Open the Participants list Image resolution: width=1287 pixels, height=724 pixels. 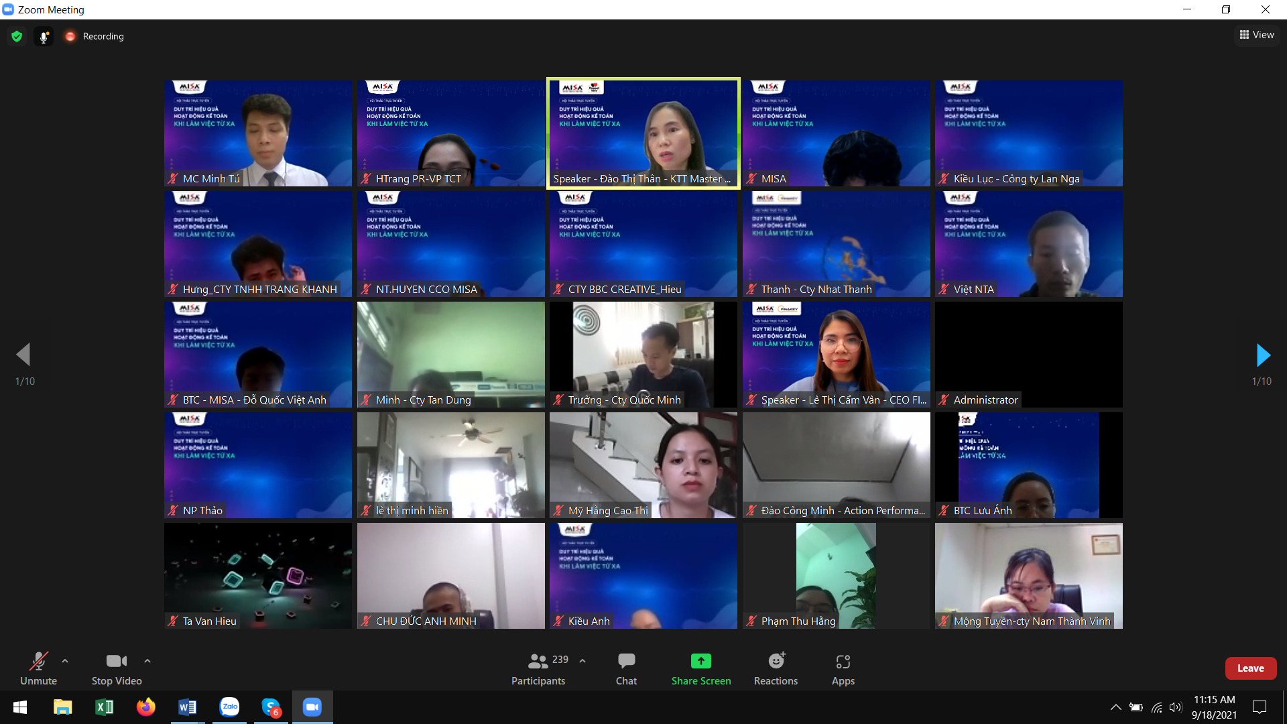[x=538, y=669]
